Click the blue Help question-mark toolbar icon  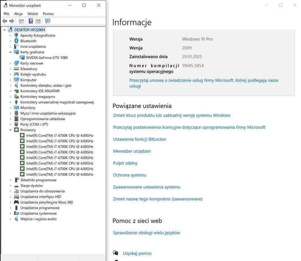(x=31, y=21)
